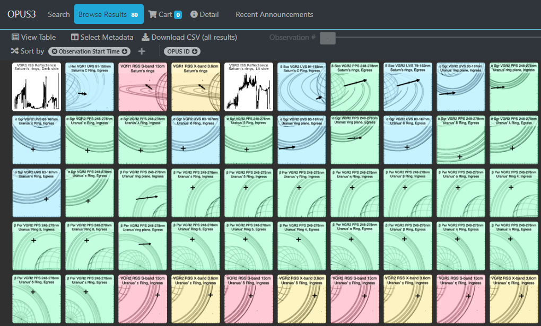Image resolution: width=541 pixels, height=326 pixels.
Task: Click the OPUS ID sort pill
Action: pos(182,51)
